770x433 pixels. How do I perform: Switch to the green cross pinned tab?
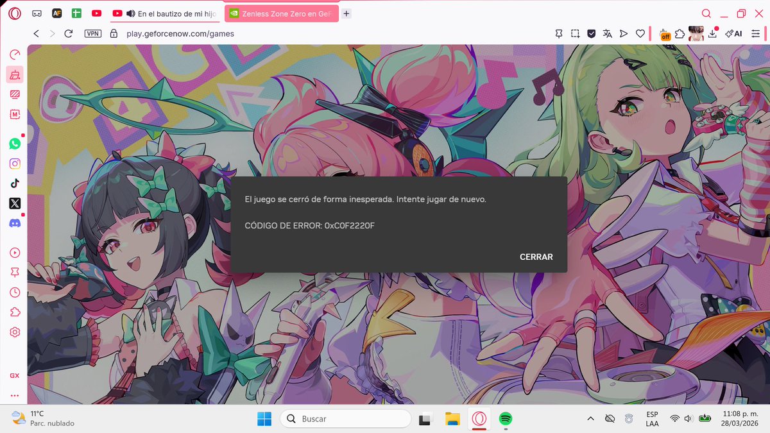pos(76,13)
